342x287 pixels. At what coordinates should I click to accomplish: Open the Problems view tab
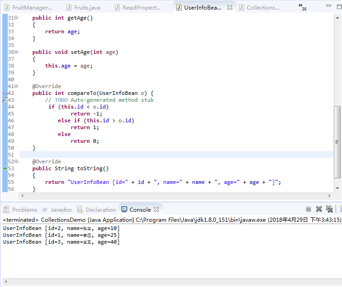(20, 210)
